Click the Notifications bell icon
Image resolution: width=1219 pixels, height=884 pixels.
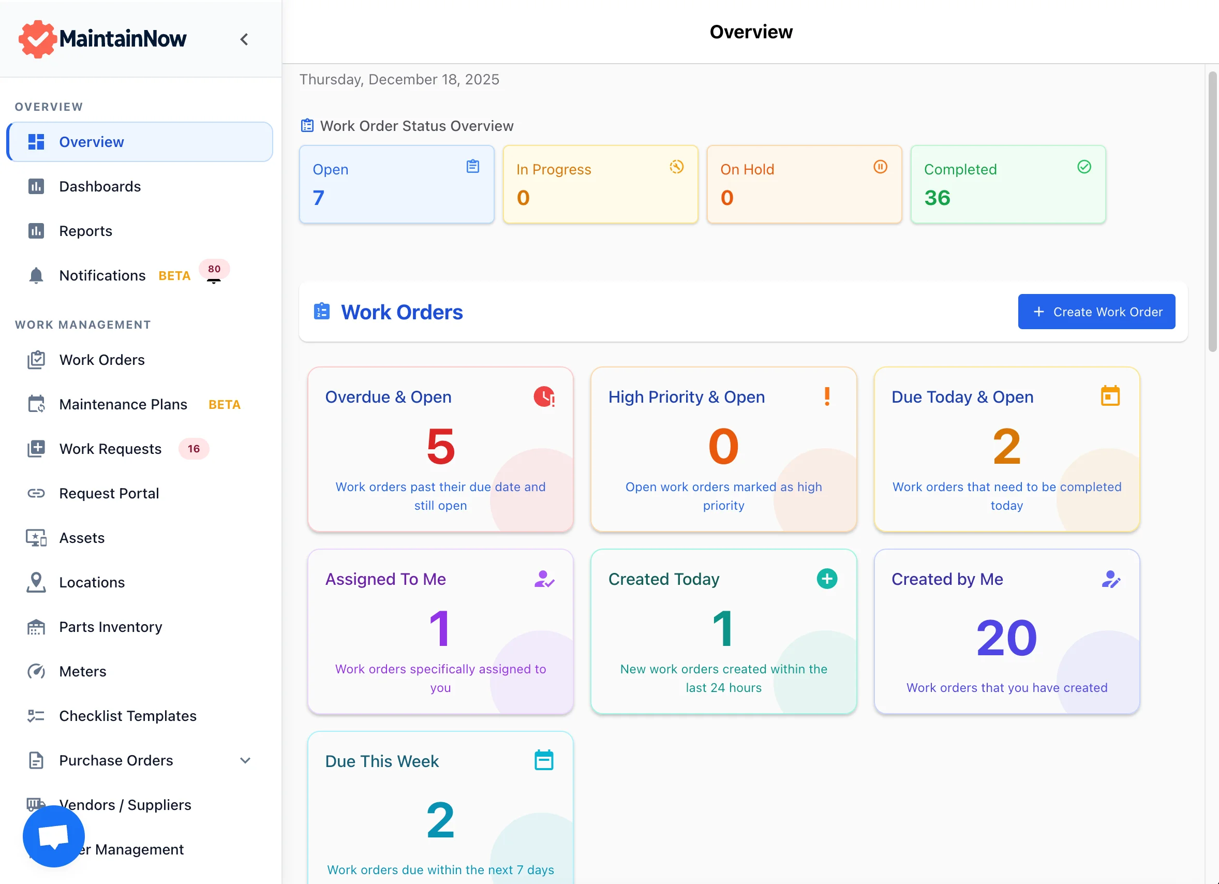36,275
